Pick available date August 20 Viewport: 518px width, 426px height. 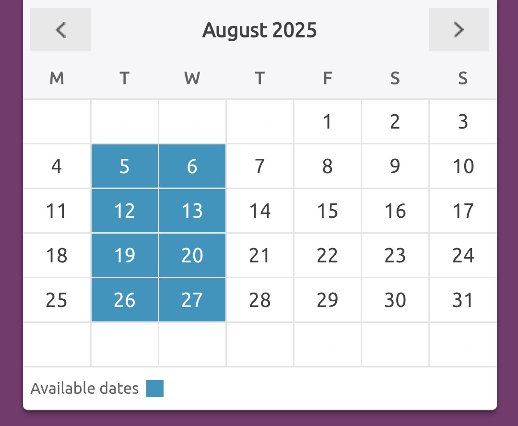pyautogui.click(x=192, y=255)
